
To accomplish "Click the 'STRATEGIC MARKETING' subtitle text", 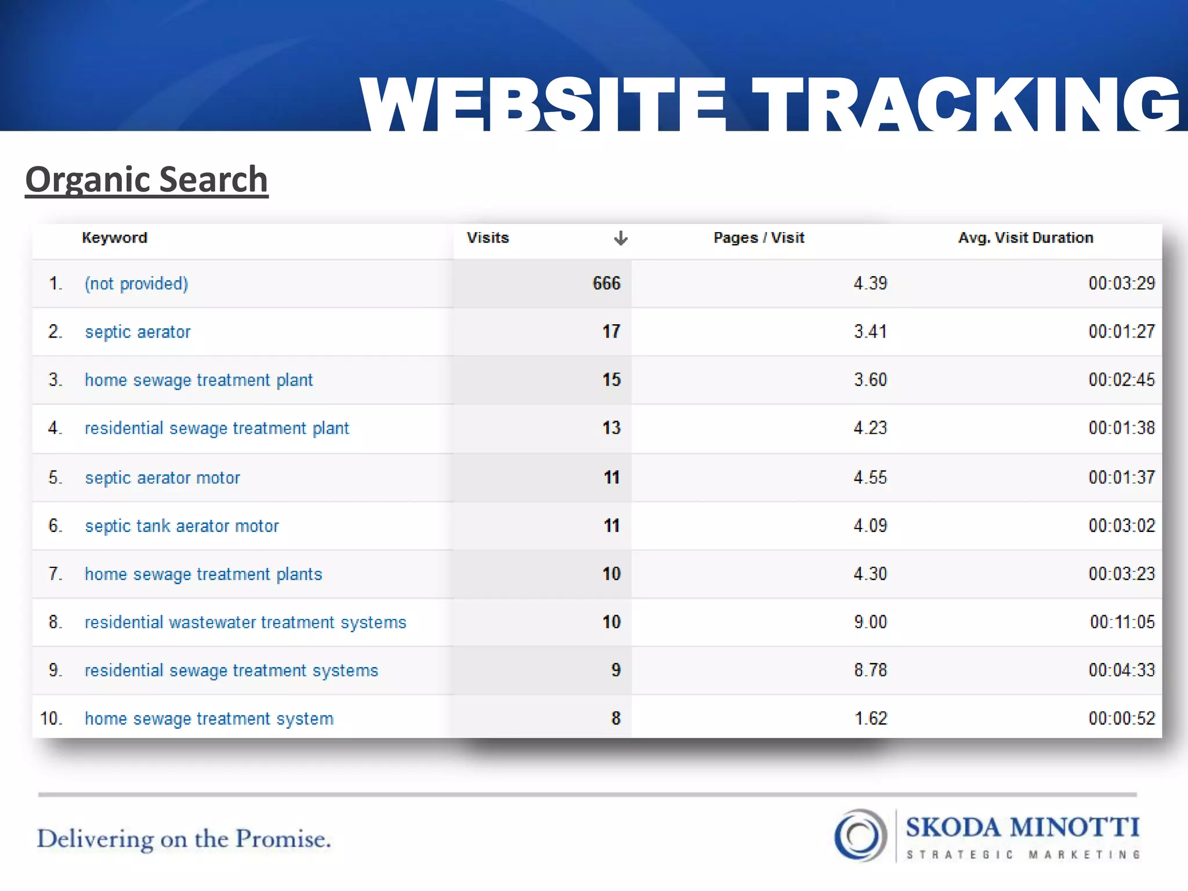I will 1024,854.
